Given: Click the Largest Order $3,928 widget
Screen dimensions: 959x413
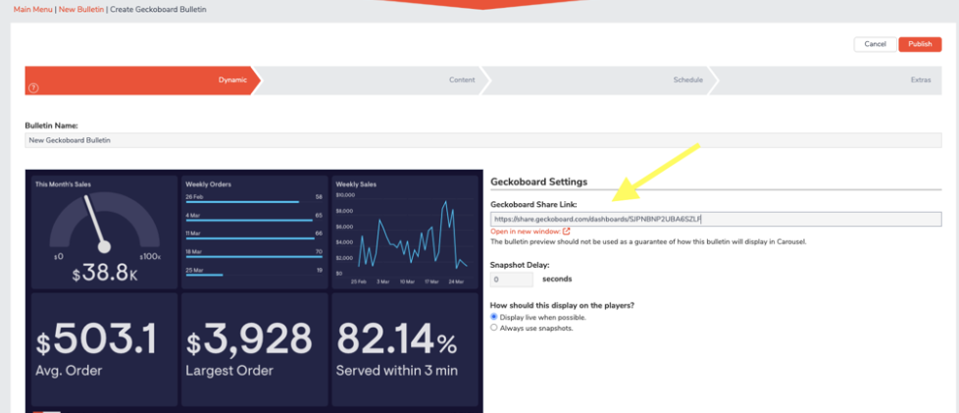Looking at the screenshot, I should point(254,349).
